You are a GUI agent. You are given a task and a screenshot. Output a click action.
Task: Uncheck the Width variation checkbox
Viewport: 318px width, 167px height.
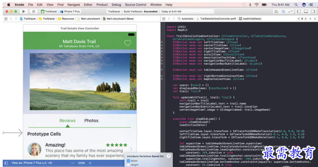point(128,161)
